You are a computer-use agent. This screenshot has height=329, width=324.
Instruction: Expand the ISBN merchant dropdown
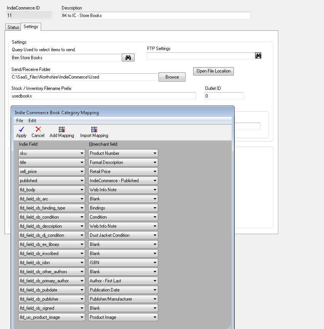tap(123, 263)
